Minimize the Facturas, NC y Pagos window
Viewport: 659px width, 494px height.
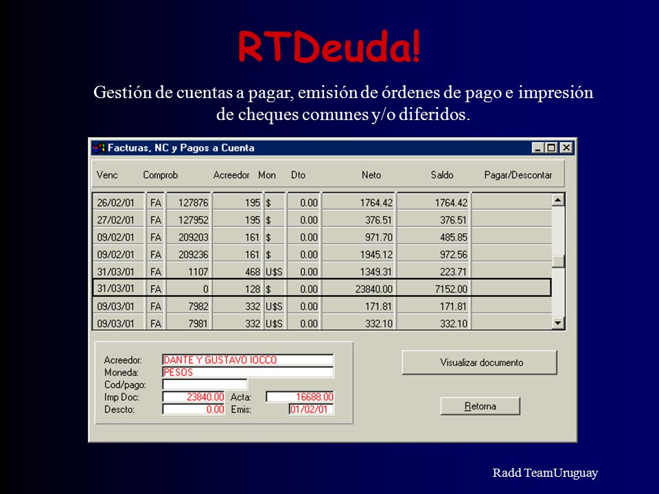537,148
